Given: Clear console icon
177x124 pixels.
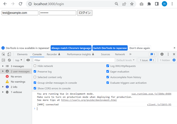Looking at the screenshot, I should (x=9, y=60).
